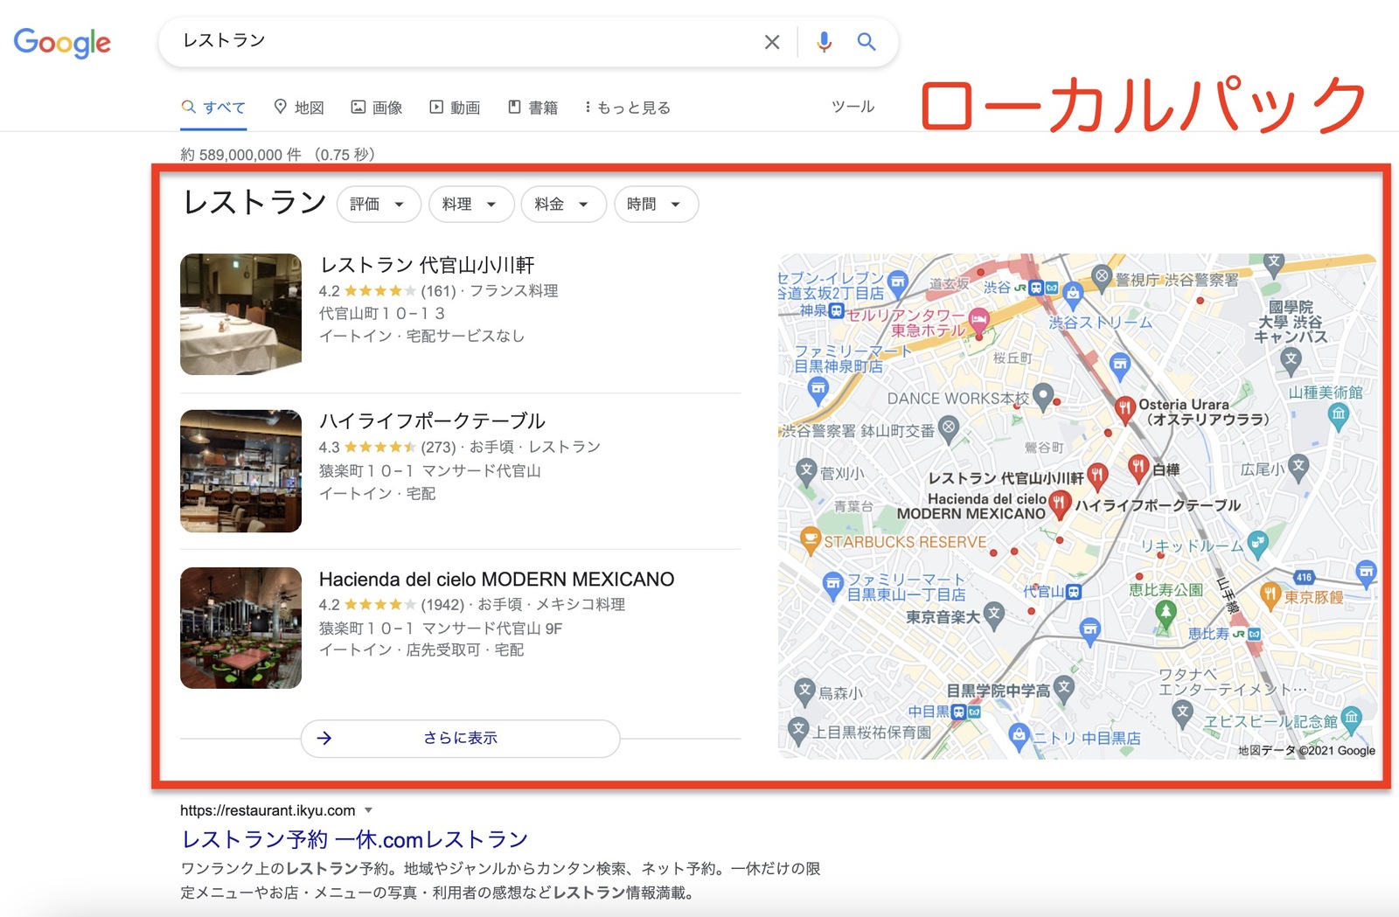Viewport: 1399px width, 917px height.
Task: Open the 動画 tab
Action: pyautogui.click(x=455, y=108)
